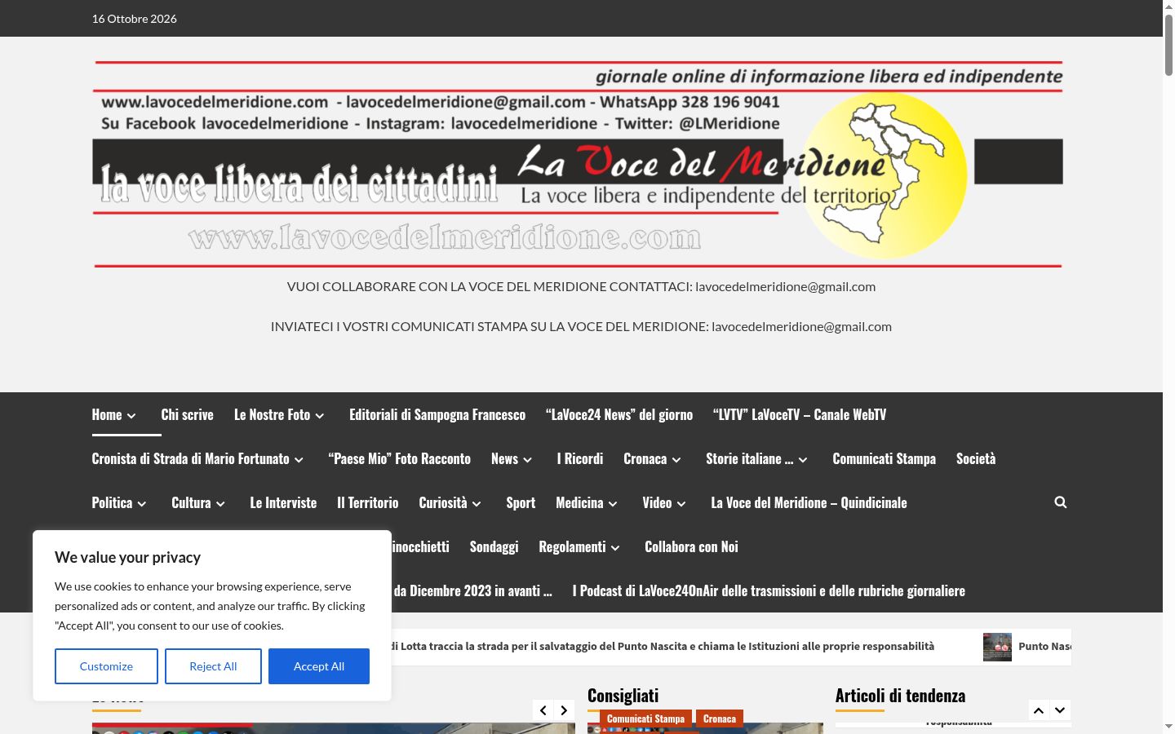The width and height of the screenshot is (1175, 734).
Task: Expand the Cultura dropdown
Action: [220, 504]
